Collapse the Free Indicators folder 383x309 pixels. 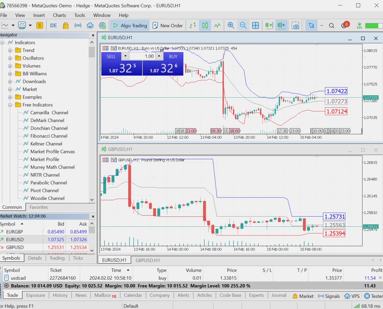pos(10,105)
